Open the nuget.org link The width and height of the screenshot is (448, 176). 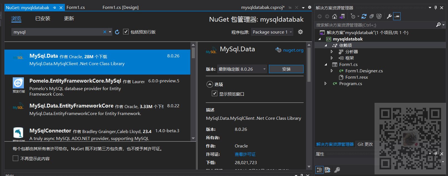click(x=293, y=50)
